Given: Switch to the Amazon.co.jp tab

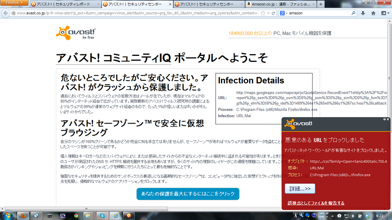Looking at the screenshot, I should click(281, 4).
